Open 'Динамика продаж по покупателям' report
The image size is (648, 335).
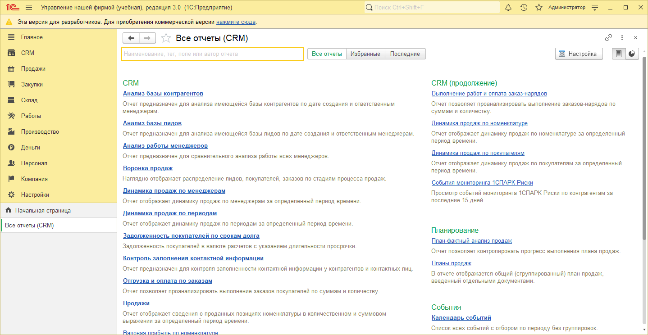click(478, 153)
